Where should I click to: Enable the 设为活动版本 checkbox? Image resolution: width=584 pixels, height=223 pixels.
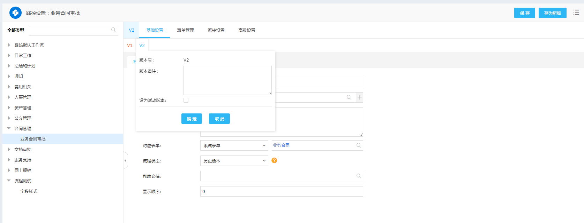pos(186,100)
